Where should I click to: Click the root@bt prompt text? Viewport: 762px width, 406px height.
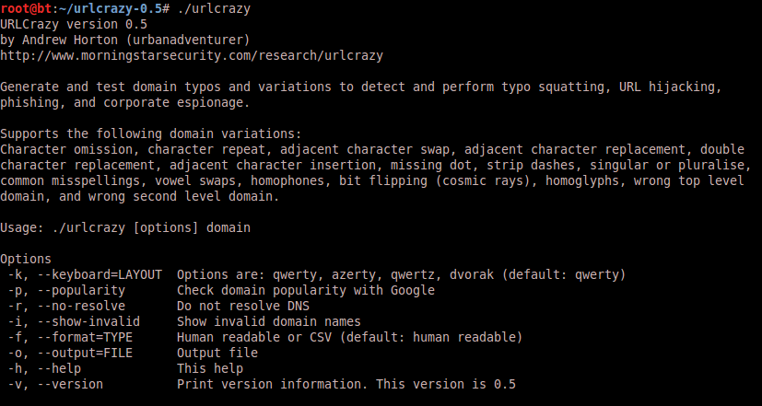(x=28, y=9)
